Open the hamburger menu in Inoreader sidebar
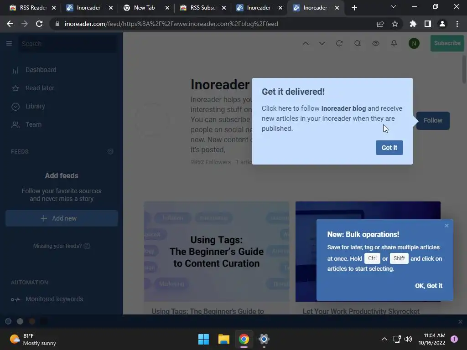 pyautogui.click(x=9, y=43)
